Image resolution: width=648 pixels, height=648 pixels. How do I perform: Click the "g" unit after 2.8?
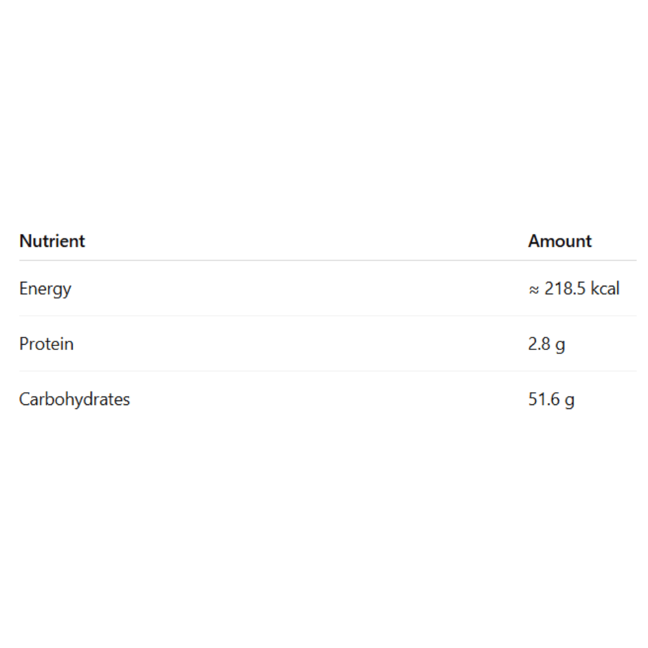[x=561, y=345]
